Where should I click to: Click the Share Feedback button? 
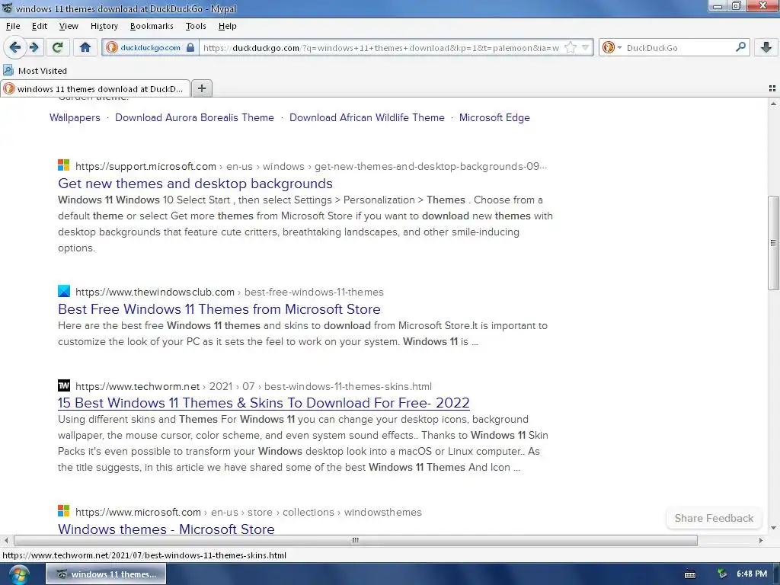pos(714,518)
